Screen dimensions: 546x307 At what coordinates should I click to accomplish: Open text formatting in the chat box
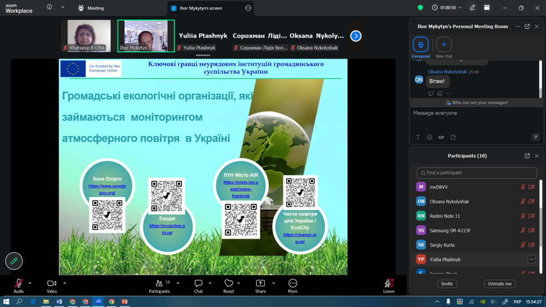coord(418,137)
